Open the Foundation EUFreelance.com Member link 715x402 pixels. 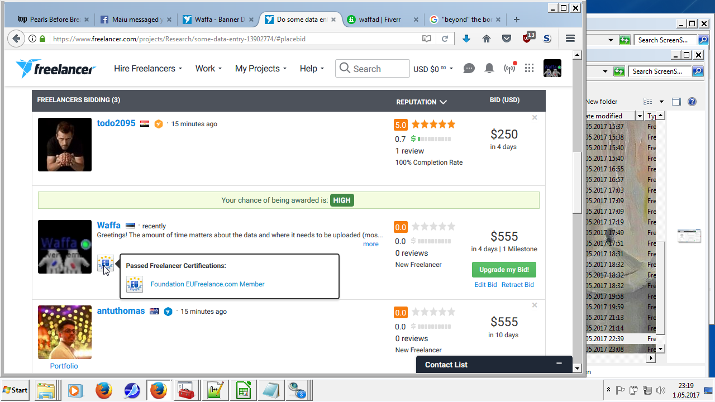207,284
